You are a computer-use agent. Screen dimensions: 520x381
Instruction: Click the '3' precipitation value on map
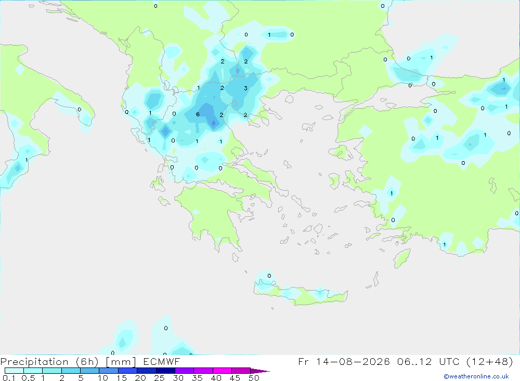[246, 88]
